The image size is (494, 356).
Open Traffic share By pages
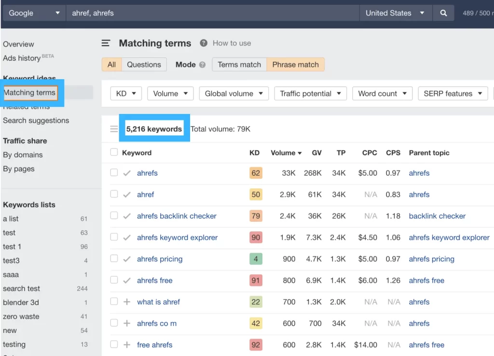coord(19,169)
